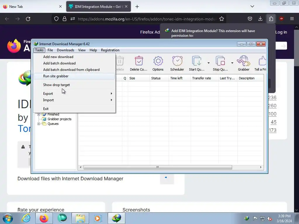The image size is (299, 224).
Task: Click the Log in link
Action: pyautogui.click(x=281, y=32)
